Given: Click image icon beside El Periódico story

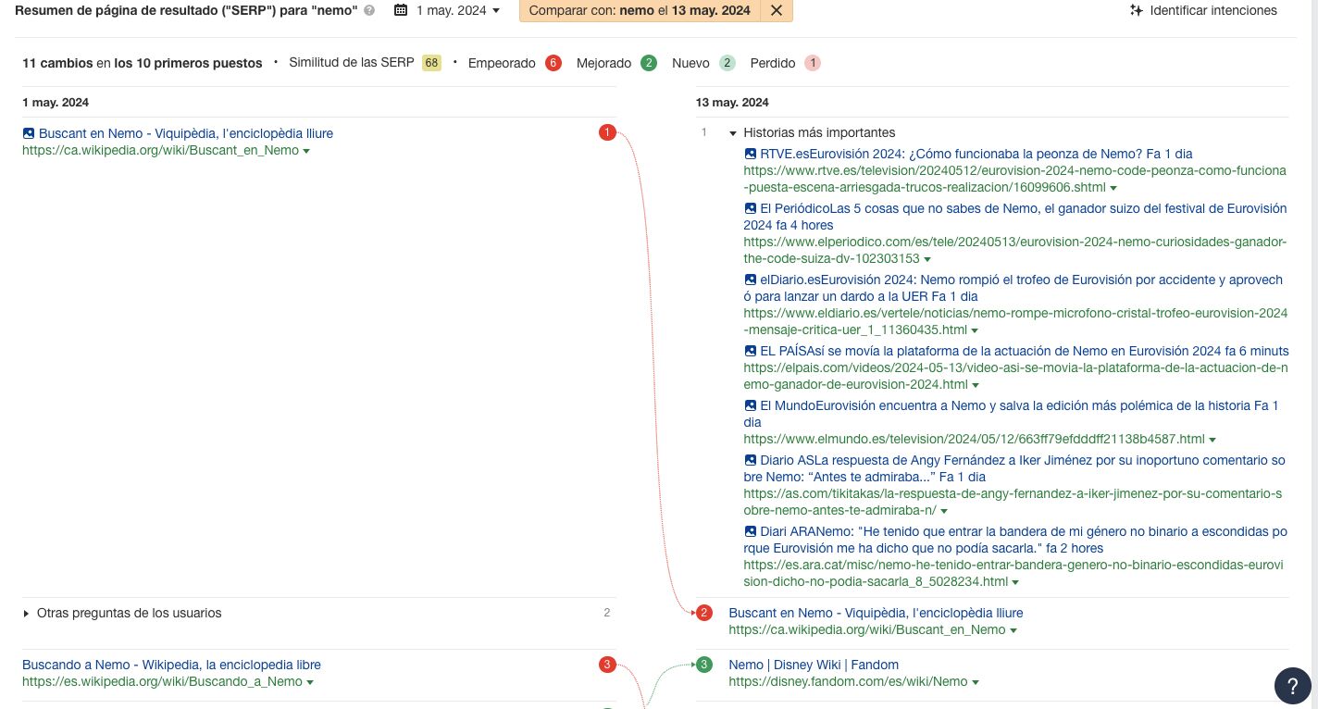Looking at the screenshot, I should (751, 208).
